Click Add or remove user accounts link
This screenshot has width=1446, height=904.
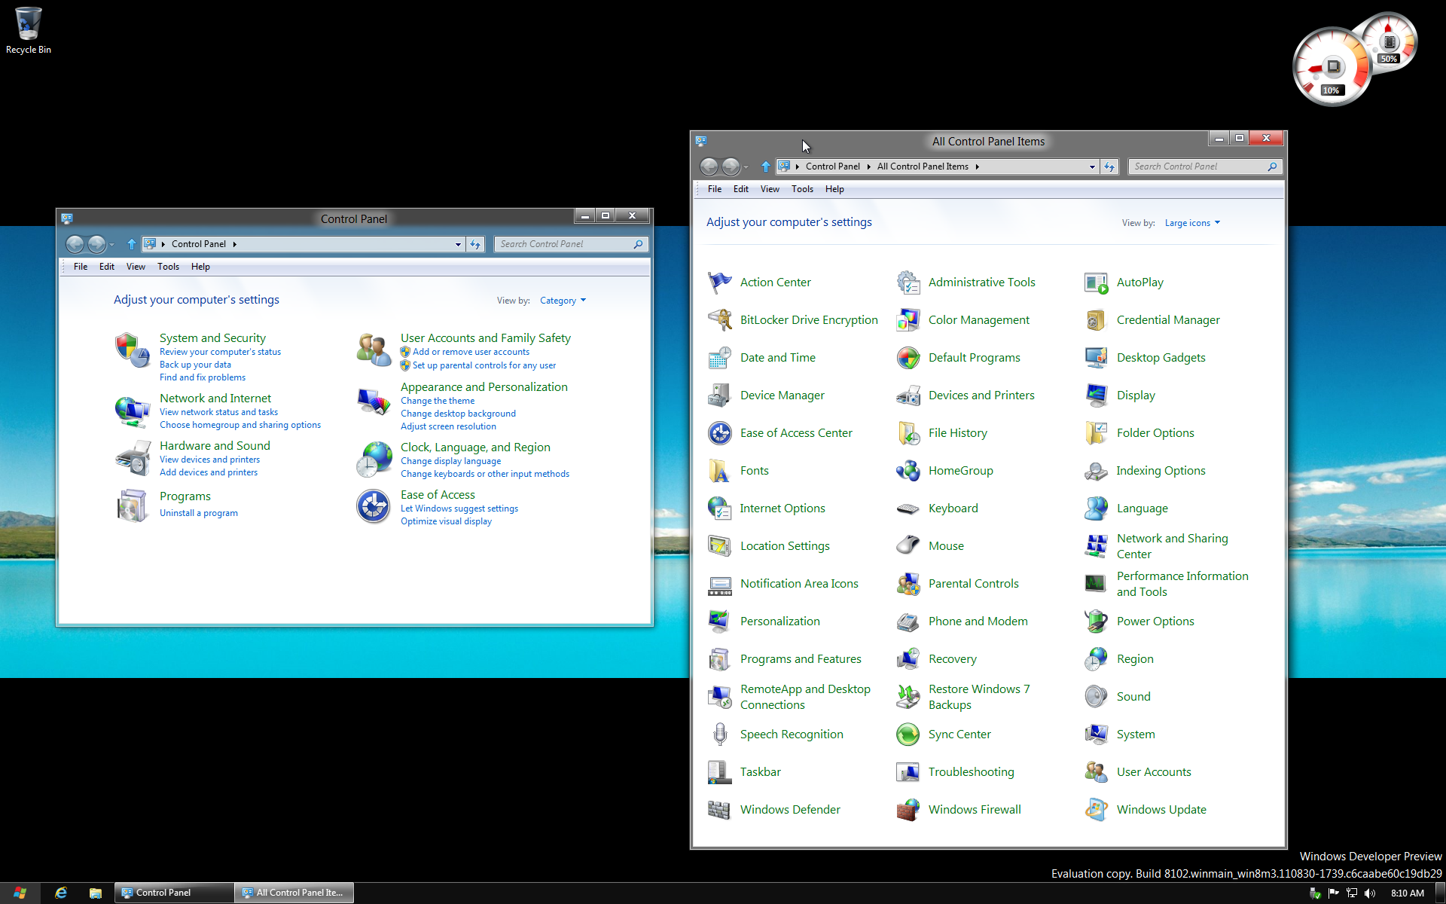(x=471, y=352)
